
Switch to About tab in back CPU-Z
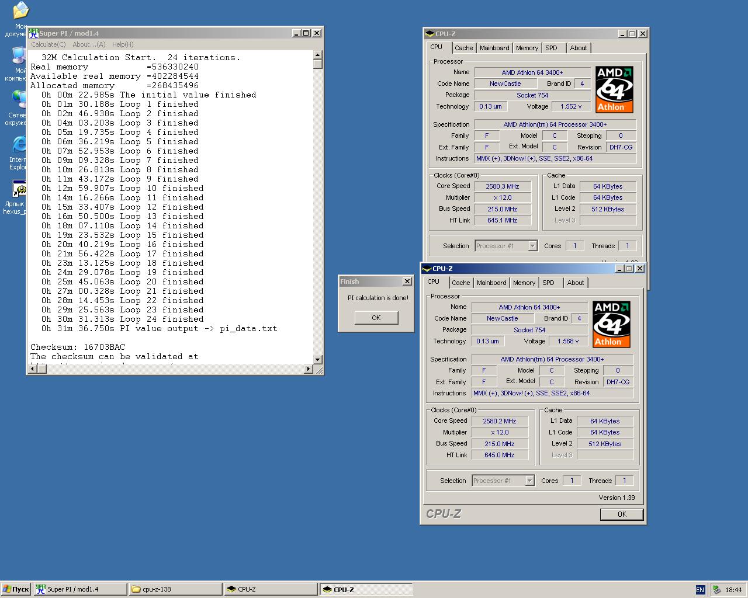coord(579,48)
